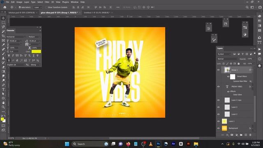Toggle Smart Filters visibility eye

228,76
